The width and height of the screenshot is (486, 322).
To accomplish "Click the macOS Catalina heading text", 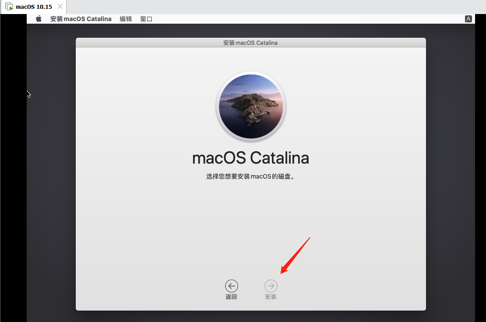I will click(x=251, y=158).
